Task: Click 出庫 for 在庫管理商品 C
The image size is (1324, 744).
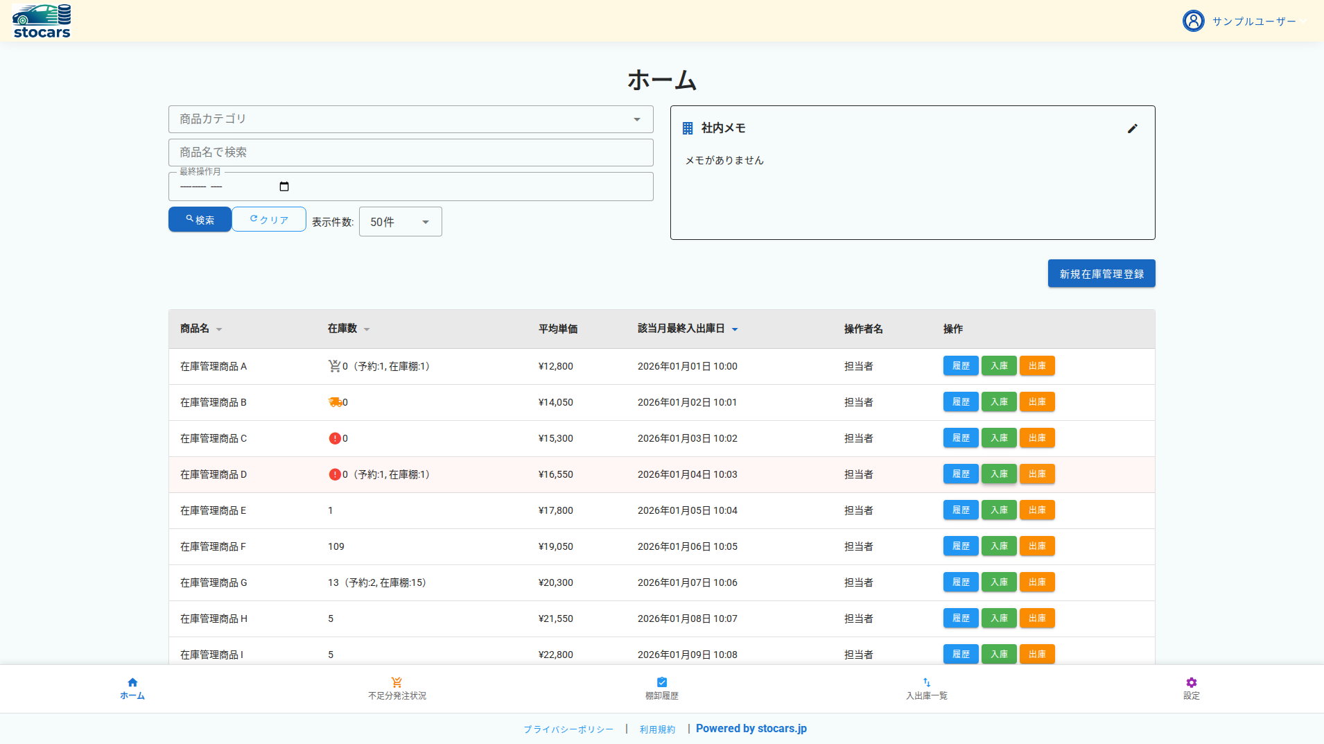Action: point(1037,438)
